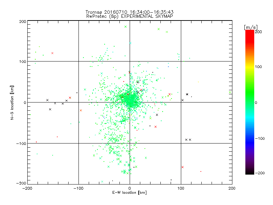Click the x-axis tick label '200'
Image resolution: width=273 pixels, height=205 pixels.
point(232,188)
